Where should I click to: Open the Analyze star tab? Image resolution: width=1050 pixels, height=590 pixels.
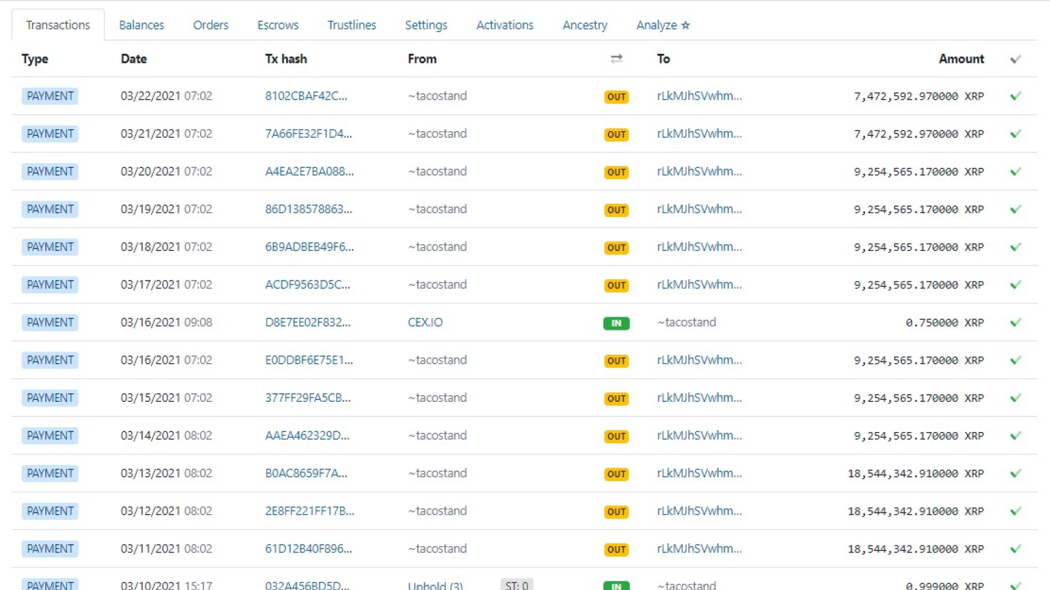click(x=663, y=25)
